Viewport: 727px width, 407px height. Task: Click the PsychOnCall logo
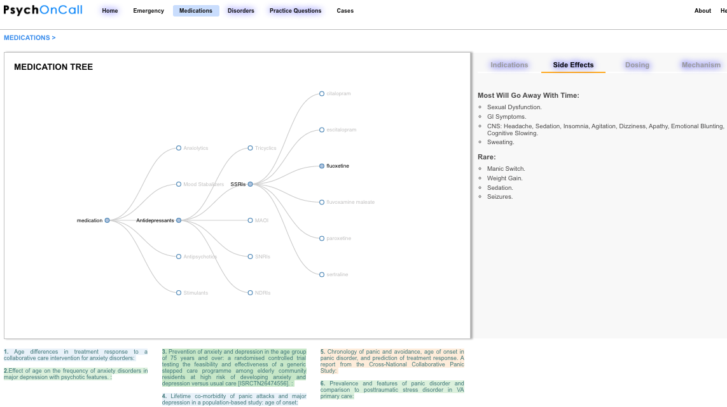point(43,11)
